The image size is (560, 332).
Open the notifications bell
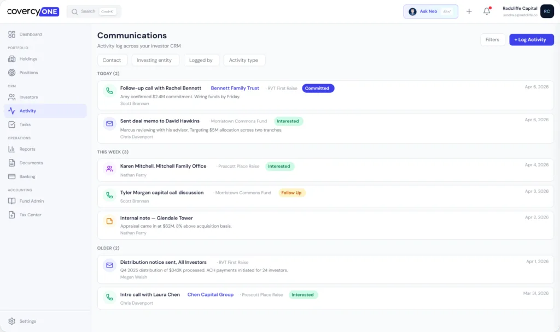(x=486, y=11)
